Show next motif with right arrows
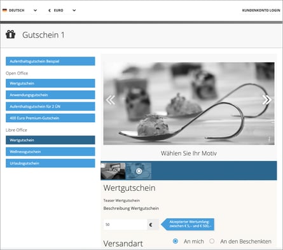 click(267, 100)
